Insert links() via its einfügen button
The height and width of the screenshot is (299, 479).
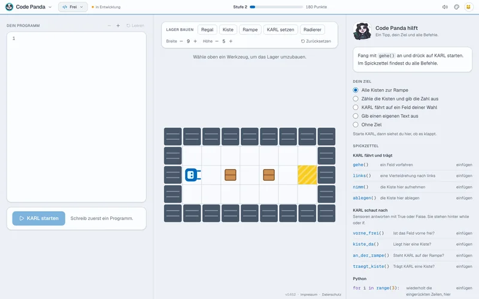(x=464, y=176)
